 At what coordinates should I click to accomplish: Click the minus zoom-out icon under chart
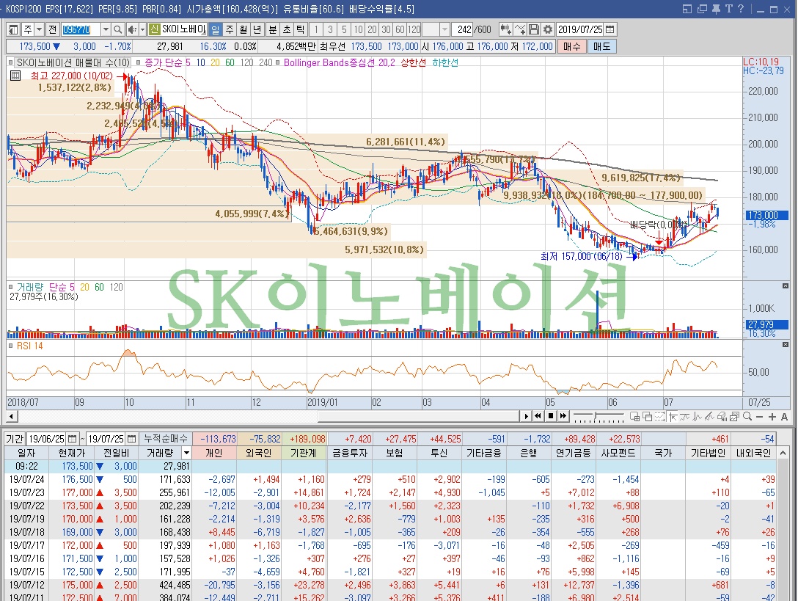click(759, 417)
